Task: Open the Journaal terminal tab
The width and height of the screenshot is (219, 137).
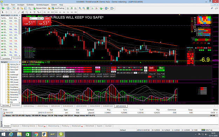Action: (108, 126)
